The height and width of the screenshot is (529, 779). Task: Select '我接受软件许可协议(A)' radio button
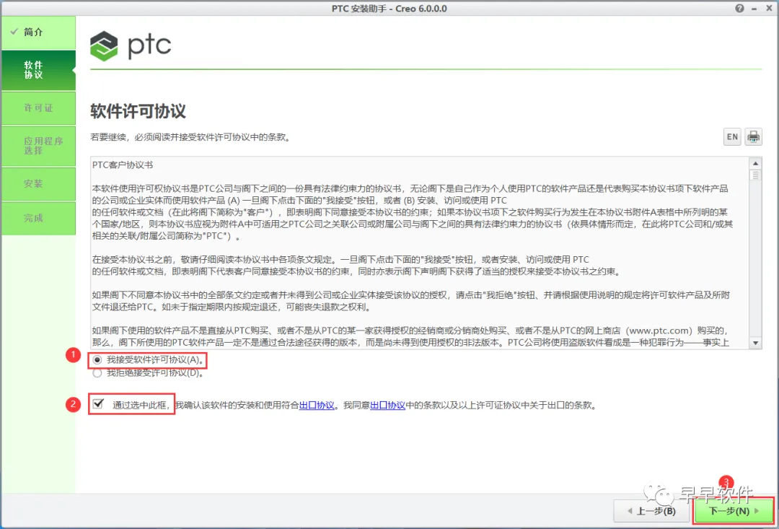97,359
